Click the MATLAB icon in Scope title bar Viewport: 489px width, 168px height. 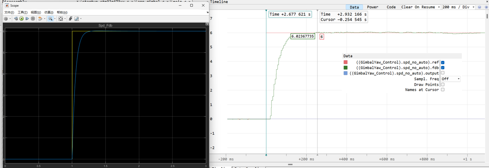[x=7, y=5]
